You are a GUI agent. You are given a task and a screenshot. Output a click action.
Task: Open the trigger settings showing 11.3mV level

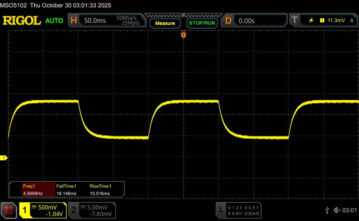pyautogui.click(x=335, y=21)
